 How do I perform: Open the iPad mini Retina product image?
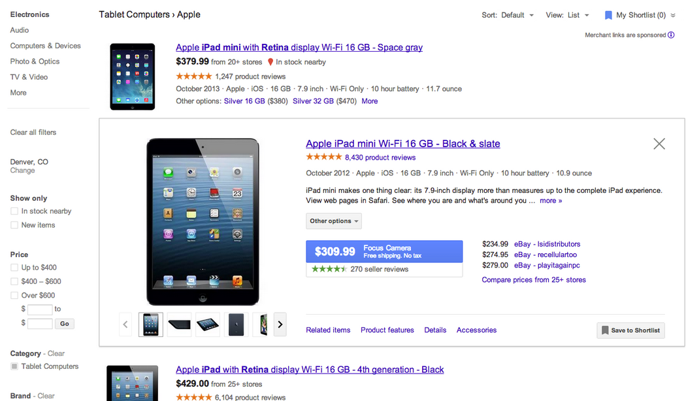[x=133, y=77]
